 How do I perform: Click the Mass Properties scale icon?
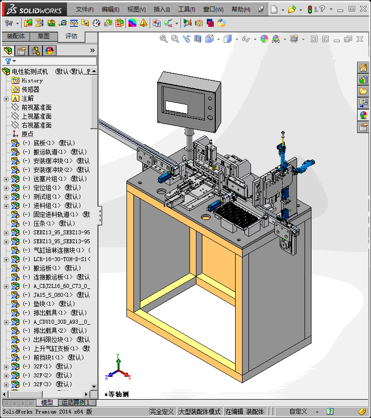[x=74, y=23]
